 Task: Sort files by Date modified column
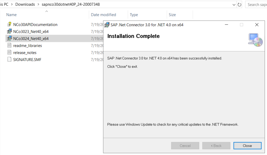103,15
